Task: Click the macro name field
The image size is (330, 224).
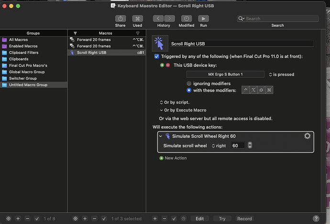Action: point(242,44)
